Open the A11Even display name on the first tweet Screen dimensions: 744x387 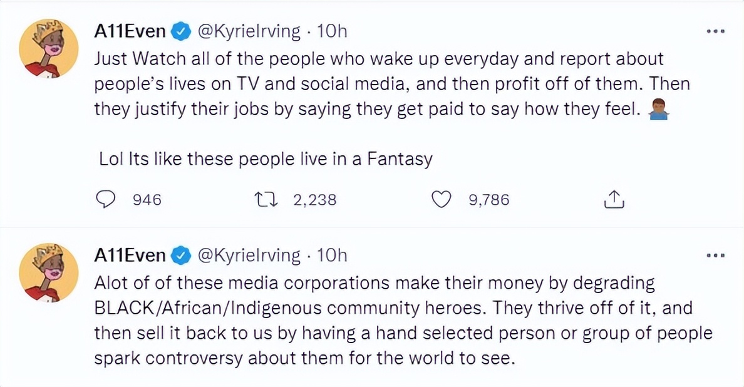click(130, 30)
